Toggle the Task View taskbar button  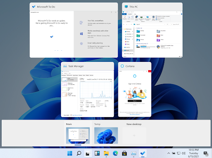tap(88, 153)
